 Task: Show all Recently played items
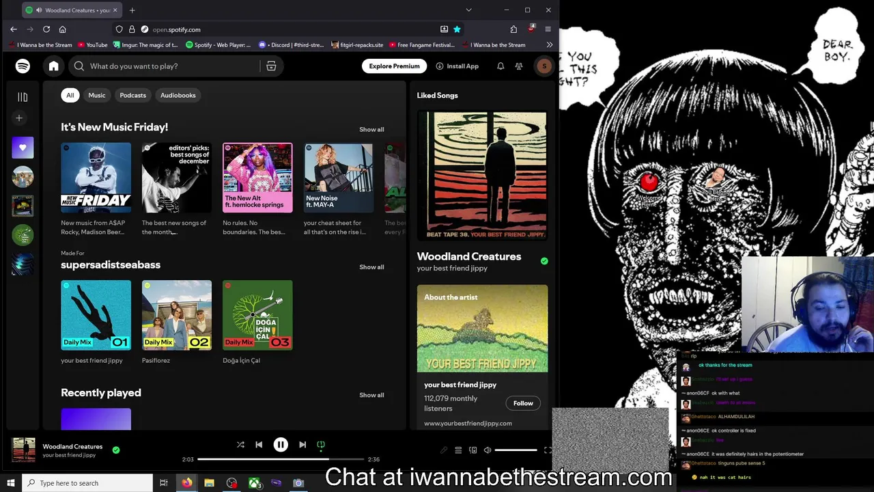[x=371, y=395]
